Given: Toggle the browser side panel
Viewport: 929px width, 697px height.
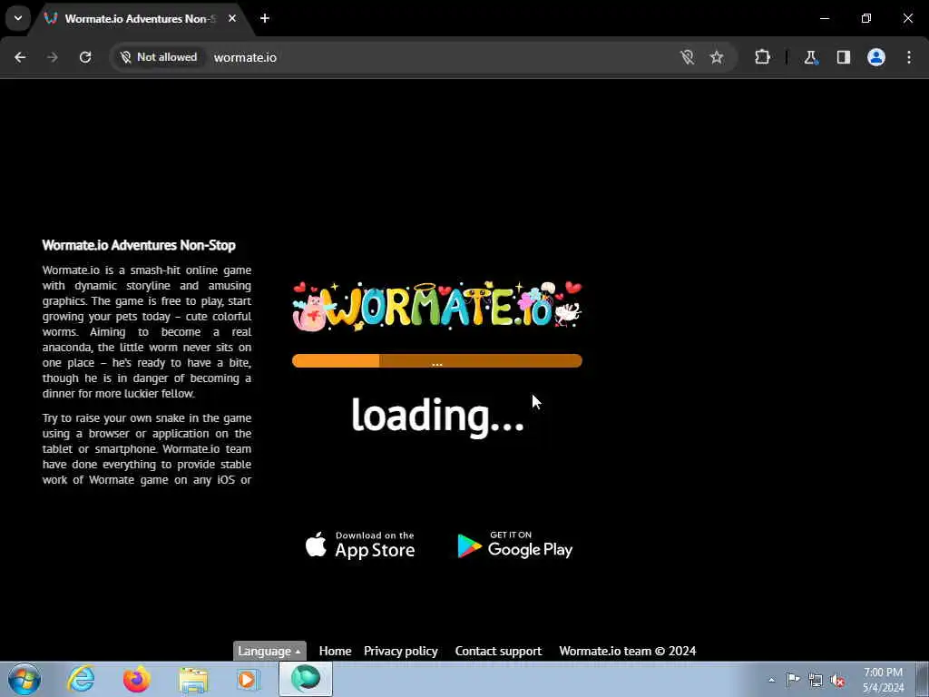Looking at the screenshot, I should [844, 57].
